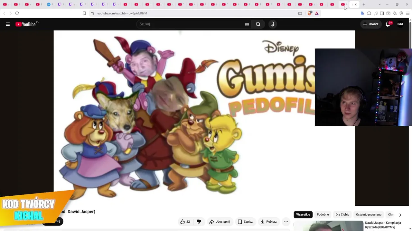Save video with Zapisz button
Screen dimensions: 412x231
[245, 222]
